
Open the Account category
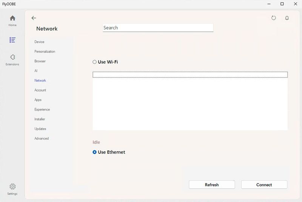click(x=40, y=90)
